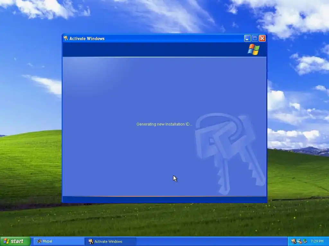The width and height of the screenshot is (329, 246).
Task: Click the 7:29 PM taskbar clock
Action: 317,241
